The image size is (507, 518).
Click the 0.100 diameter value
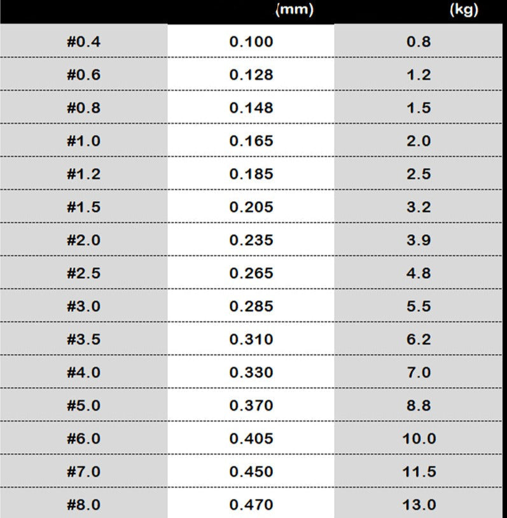coord(251,42)
